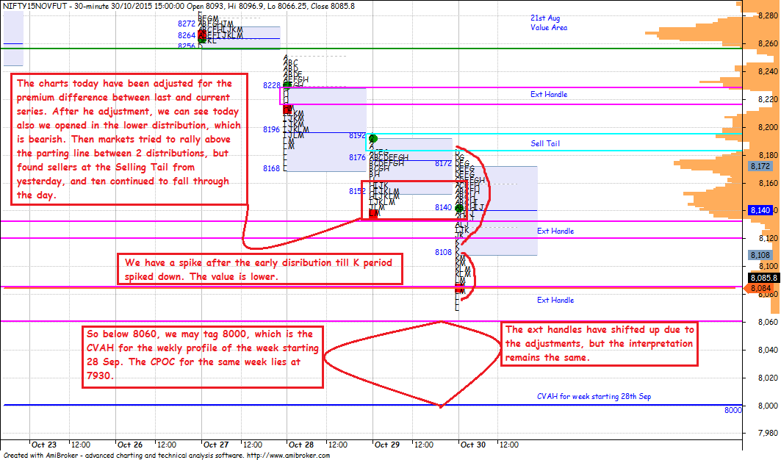Select the blue '8000' line label

tap(733, 409)
